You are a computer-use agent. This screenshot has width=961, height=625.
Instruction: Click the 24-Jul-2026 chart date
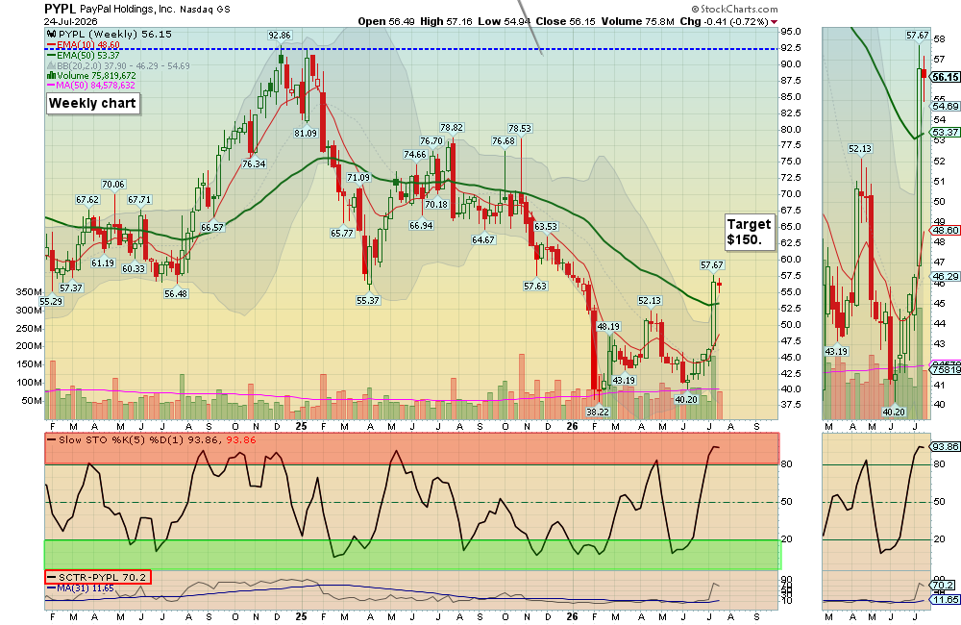pos(68,21)
